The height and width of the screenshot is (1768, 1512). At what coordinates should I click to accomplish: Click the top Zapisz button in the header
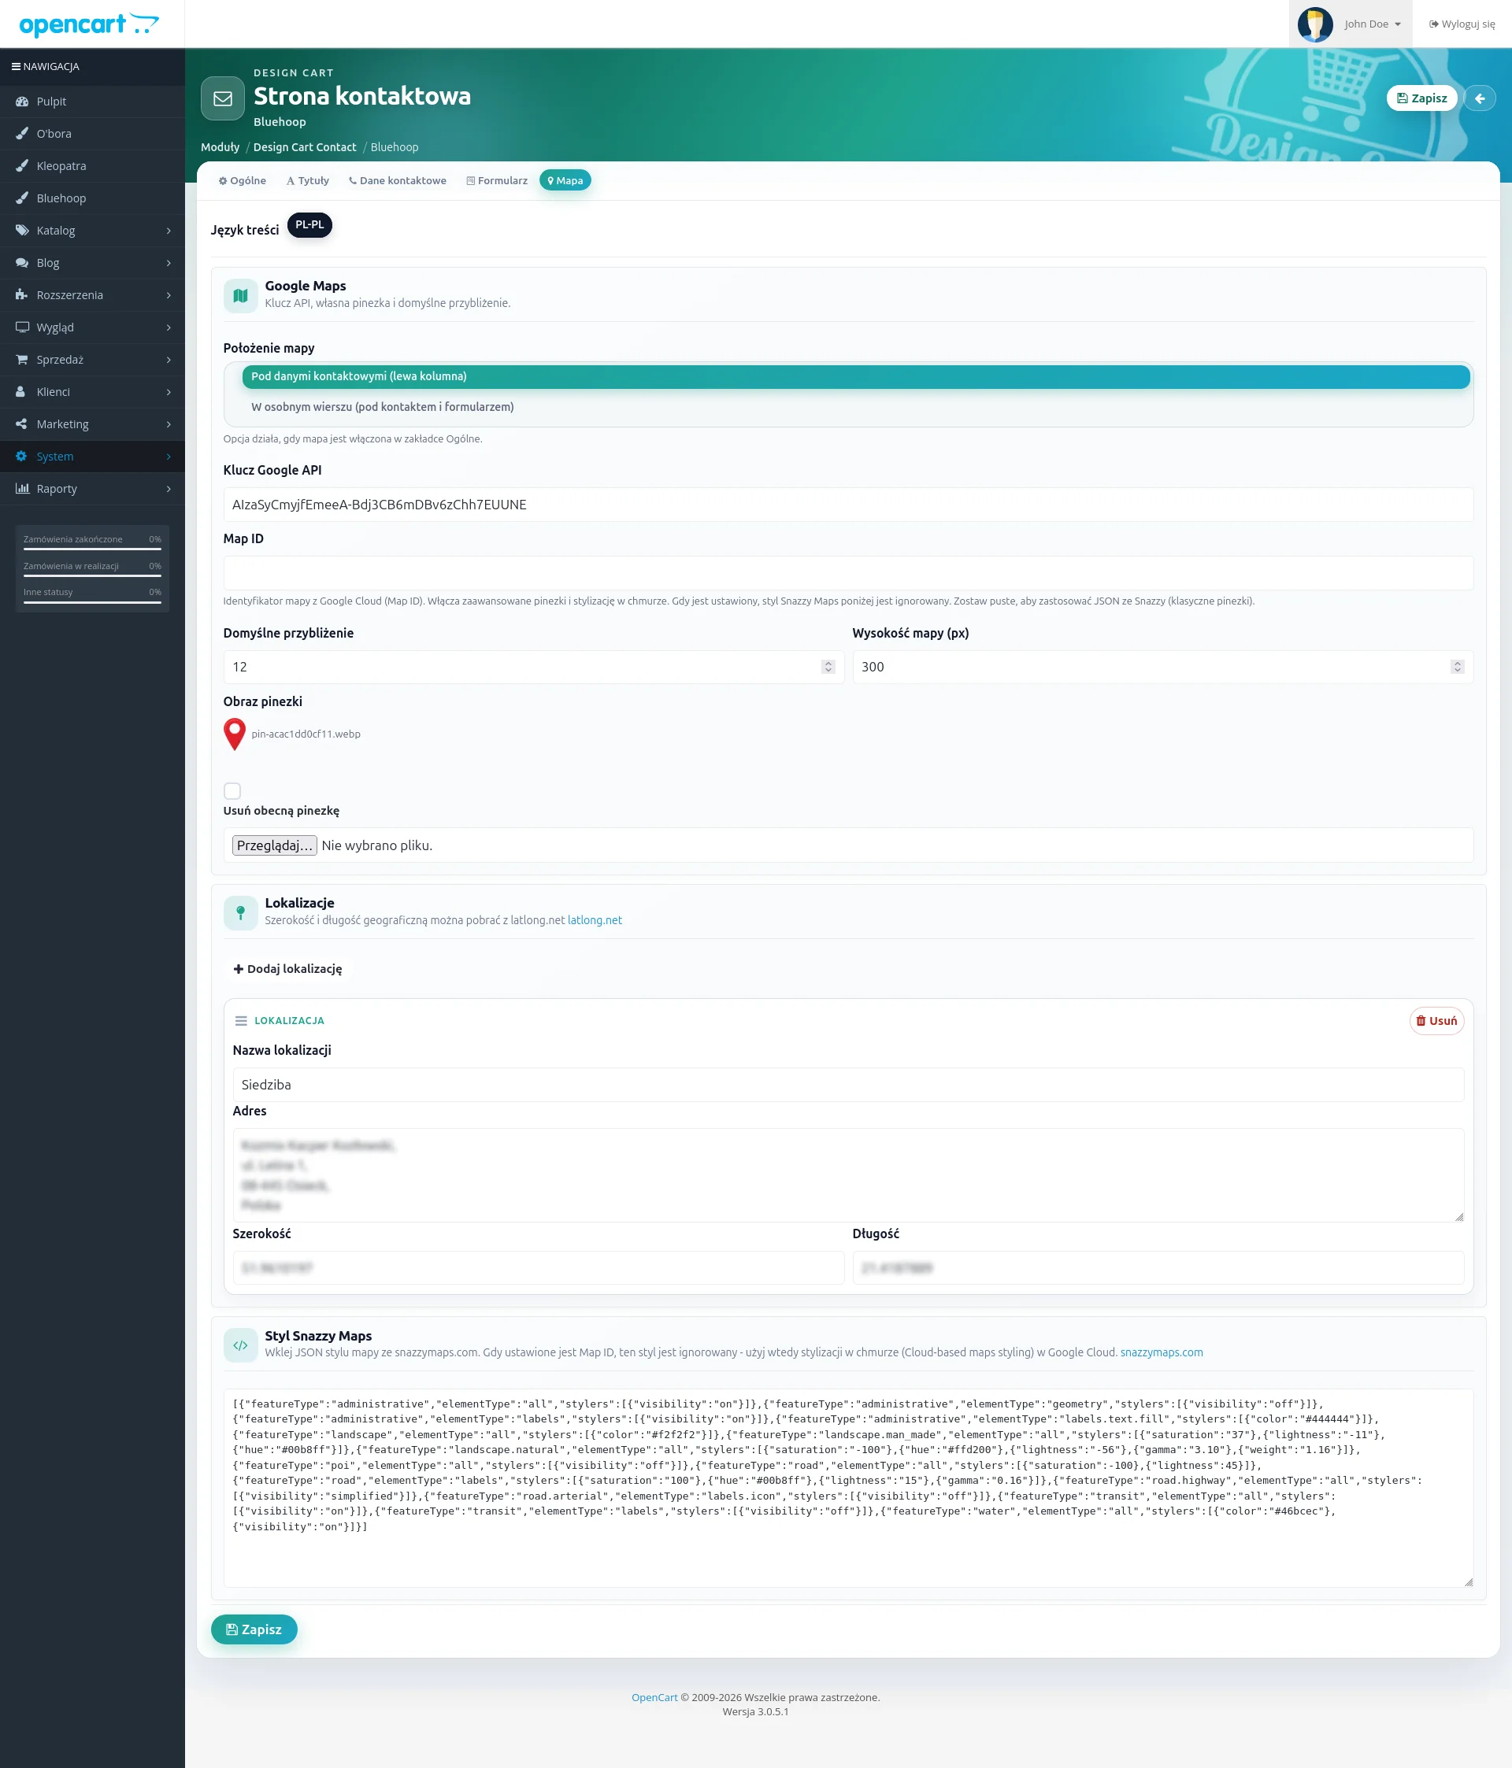point(1421,98)
